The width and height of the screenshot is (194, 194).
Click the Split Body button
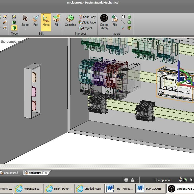pyautogui.click(x=87, y=17)
